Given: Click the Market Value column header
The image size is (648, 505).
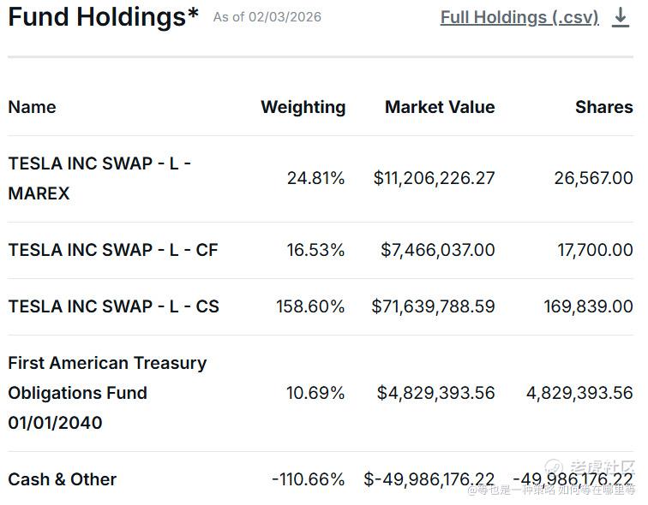Looking at the screenshot, I should [440, 107].
